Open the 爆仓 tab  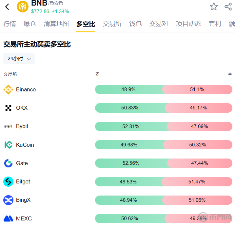29,24
